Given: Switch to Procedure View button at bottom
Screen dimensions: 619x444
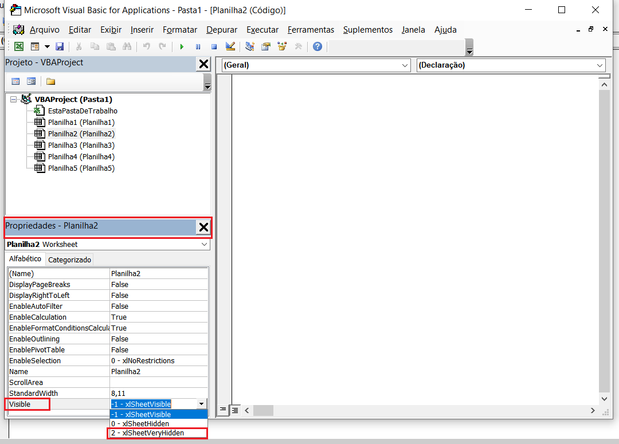Looking at the screenshot, I should [x=224, y=410].
